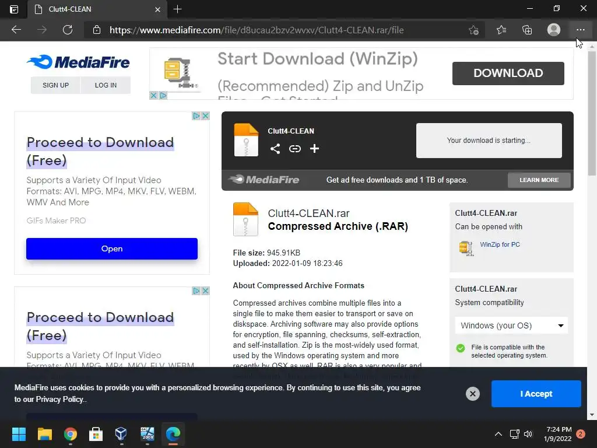
Task: Click the LOG IN button
Action: (x=106, y=85)
